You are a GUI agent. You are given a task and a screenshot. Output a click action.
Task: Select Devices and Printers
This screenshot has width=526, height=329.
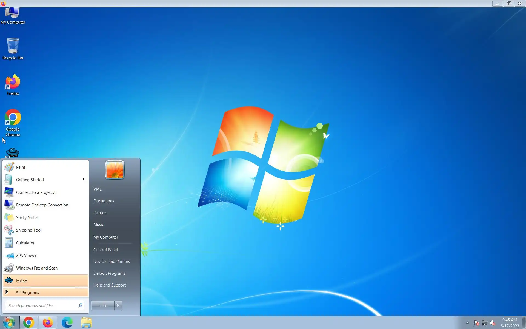pyautogui.click(x=112, y=262)
